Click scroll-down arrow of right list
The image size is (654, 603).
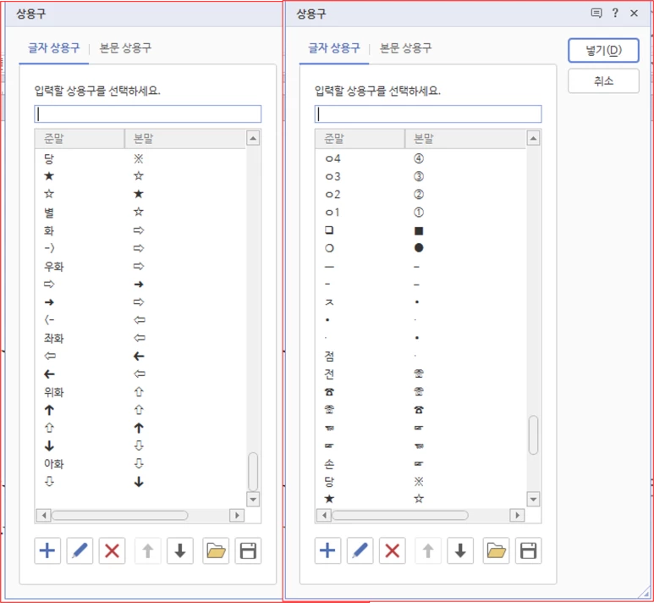(534, 499)
